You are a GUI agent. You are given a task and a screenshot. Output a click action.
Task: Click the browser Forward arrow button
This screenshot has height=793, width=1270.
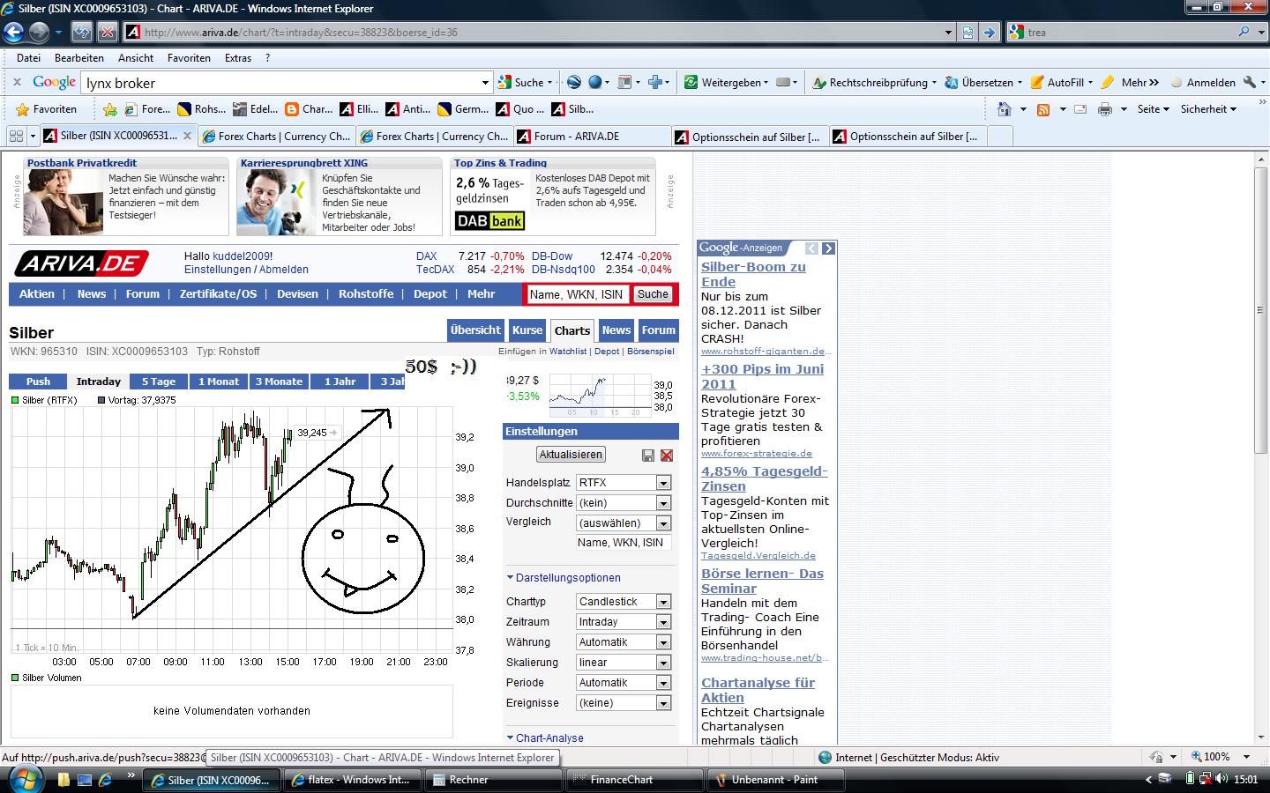click(39, 33)
